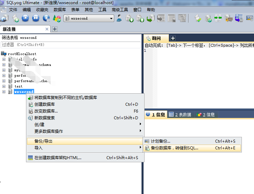
Task: Open the 工具 menu
Action: click(102, 10)
